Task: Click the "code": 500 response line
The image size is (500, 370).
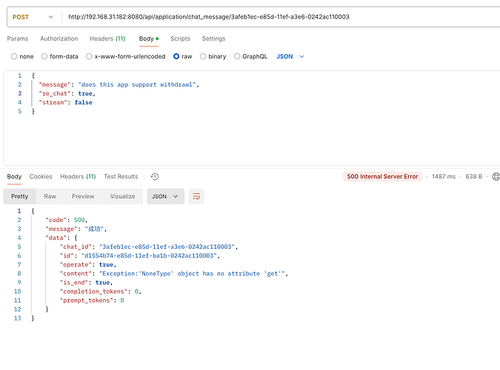Action: coord(67,220)
